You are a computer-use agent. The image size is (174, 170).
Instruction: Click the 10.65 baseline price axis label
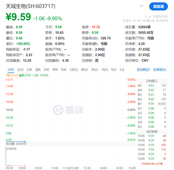click(9, 110)
